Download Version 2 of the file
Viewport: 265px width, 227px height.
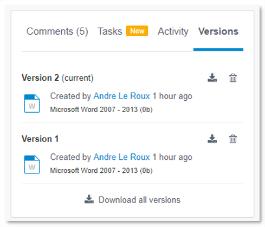[x=212, y=77]
